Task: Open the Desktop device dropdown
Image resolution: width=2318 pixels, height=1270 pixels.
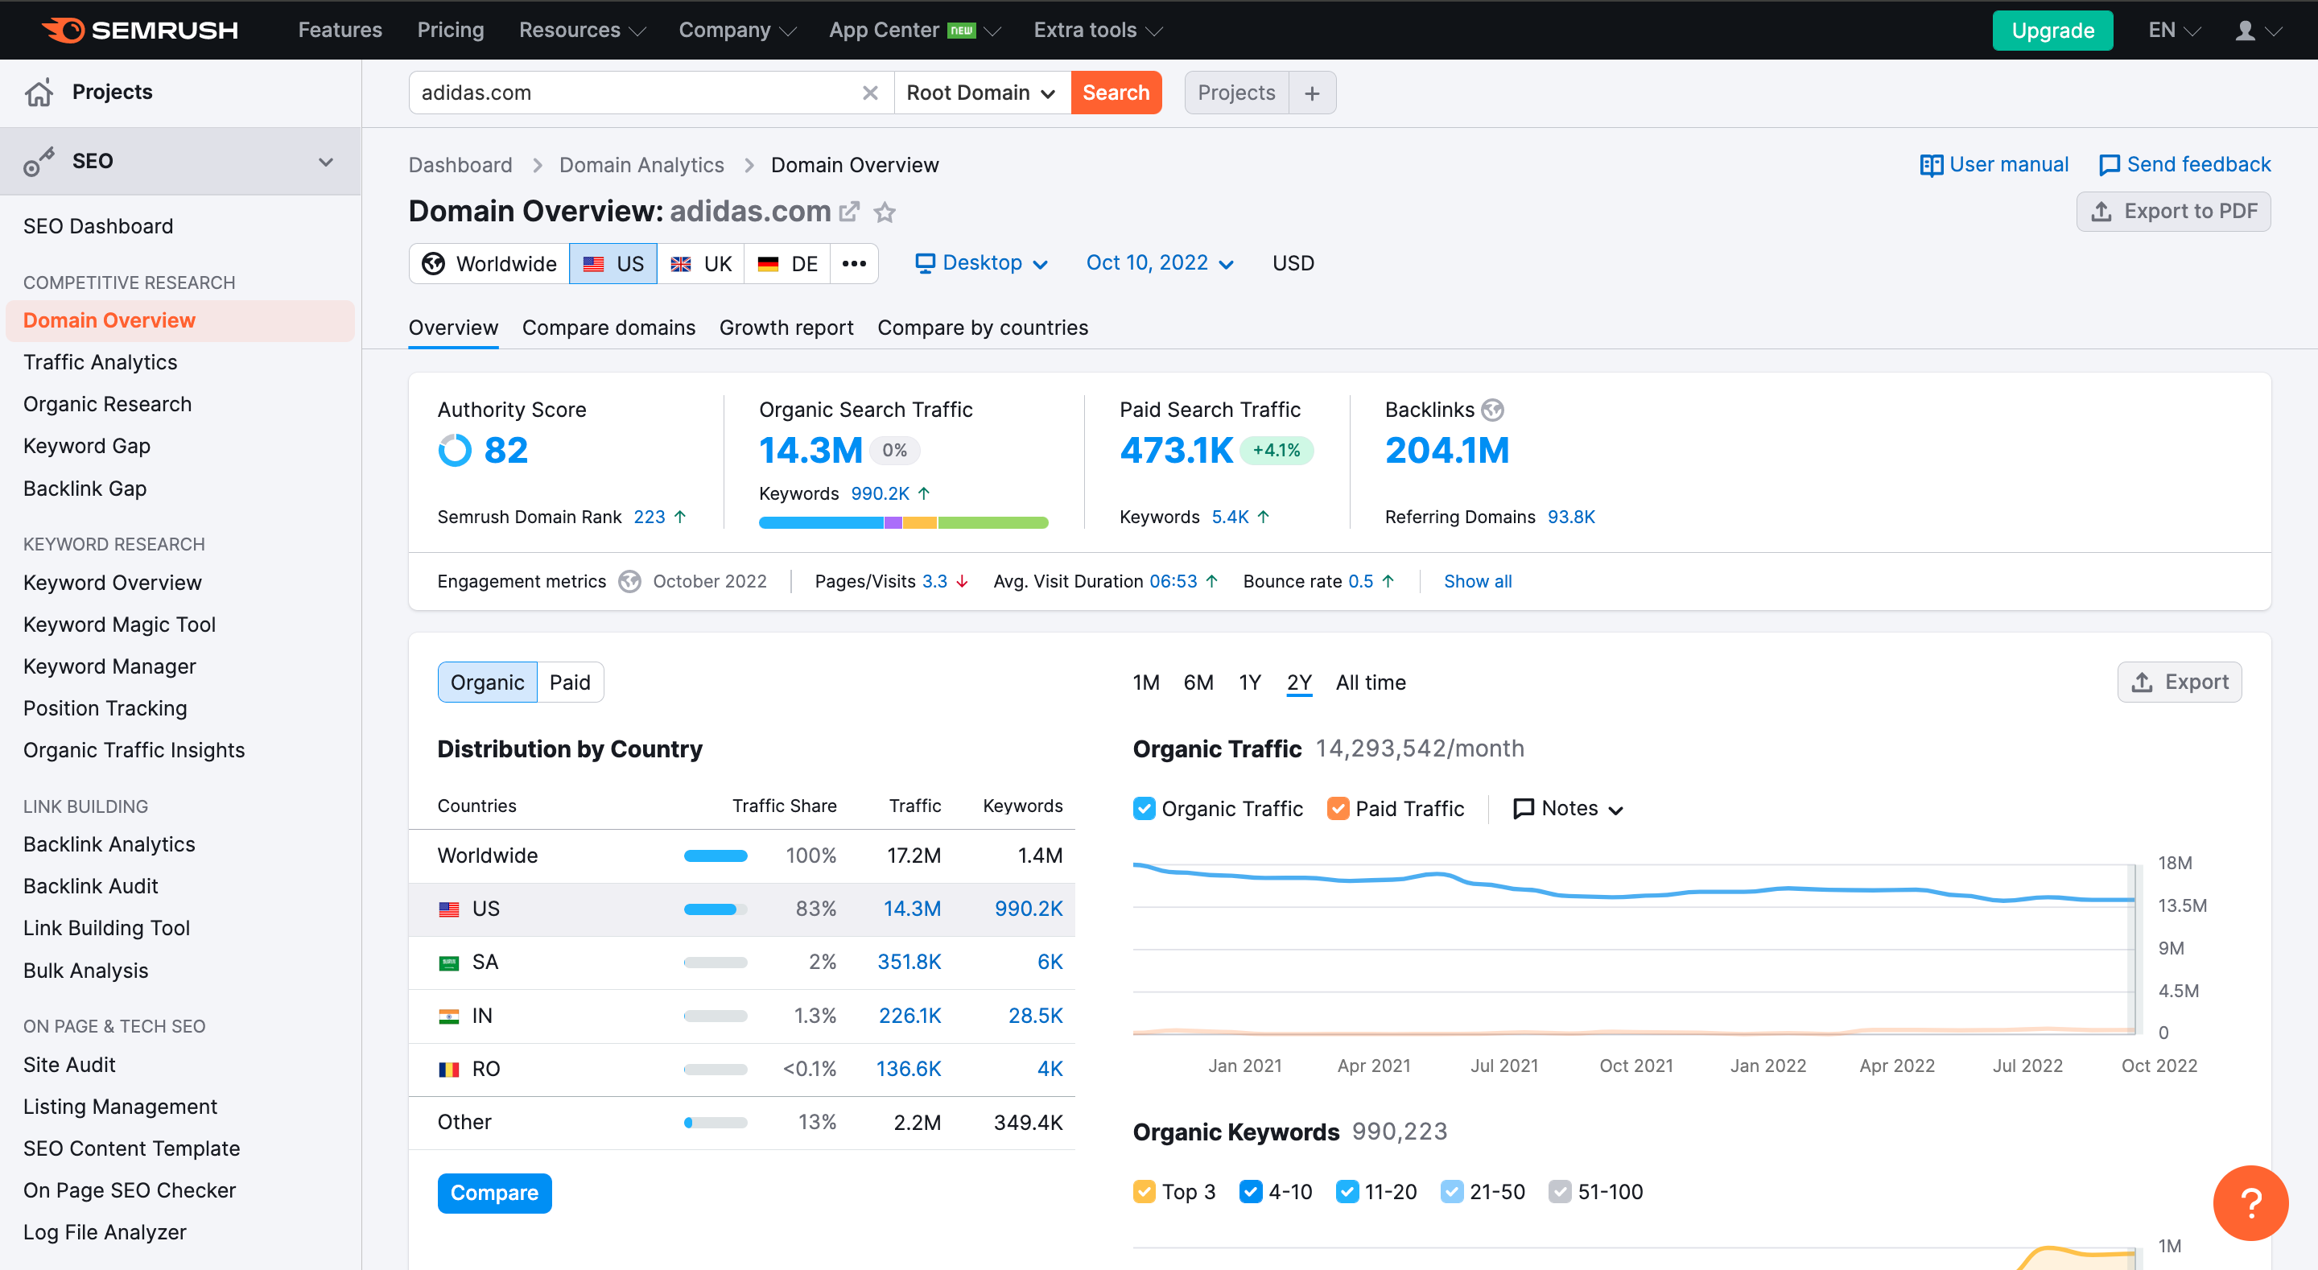Action: (x=982, y=263)
